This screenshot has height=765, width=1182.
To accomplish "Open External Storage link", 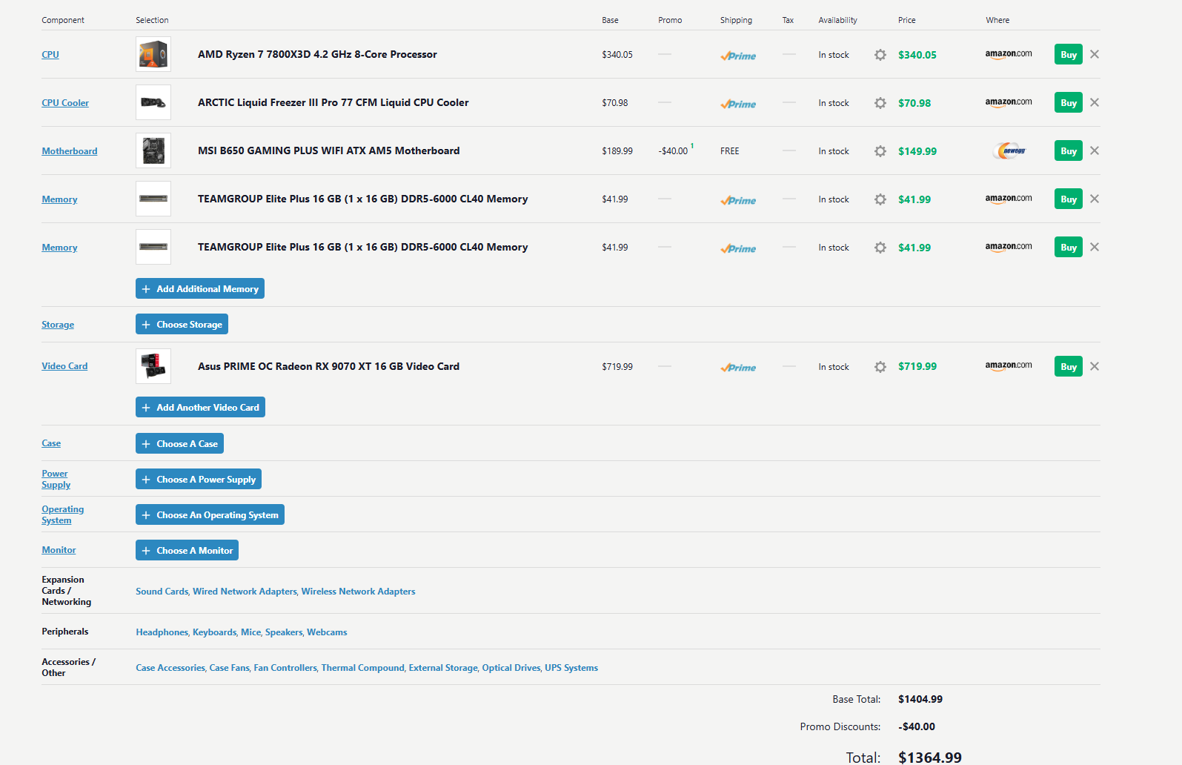I will pos(443,668).
